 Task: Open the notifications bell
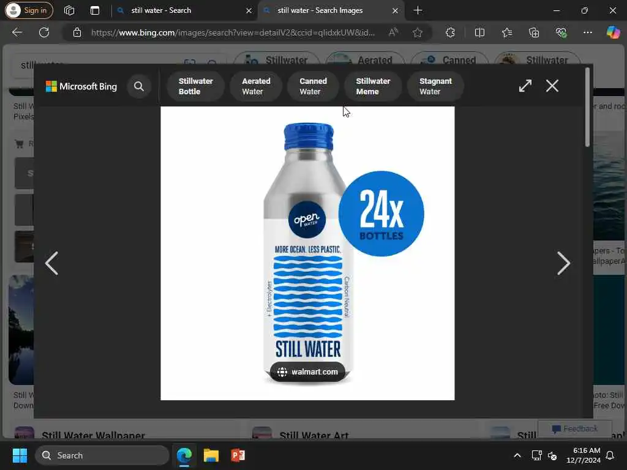610,455
